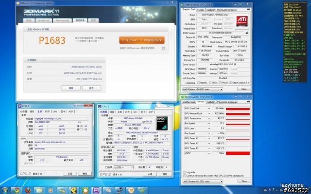Open the VDDC sensor dropdown
The height and width of the screenshot is (194, 311).
(x=209, y=153)
